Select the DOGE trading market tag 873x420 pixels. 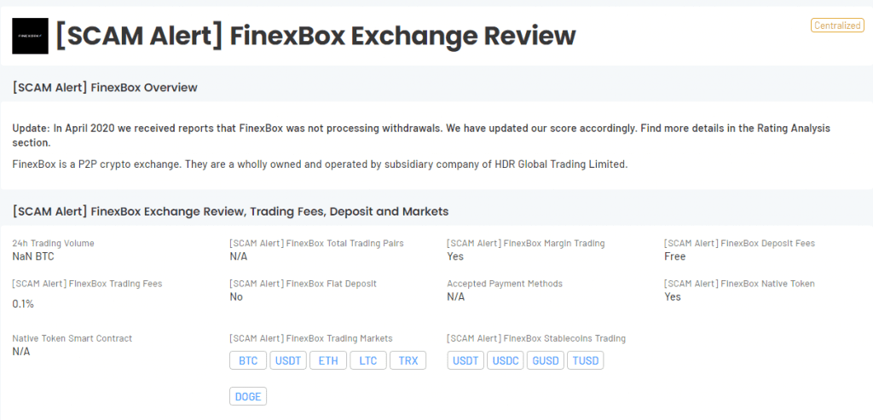[248, 396]
